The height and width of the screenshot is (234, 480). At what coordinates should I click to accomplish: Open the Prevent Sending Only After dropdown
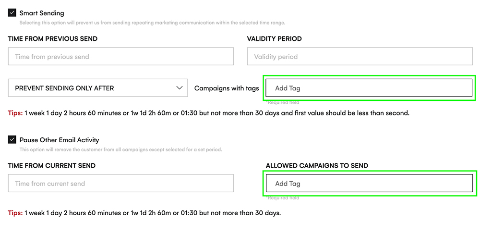click(x=98, y=88)
